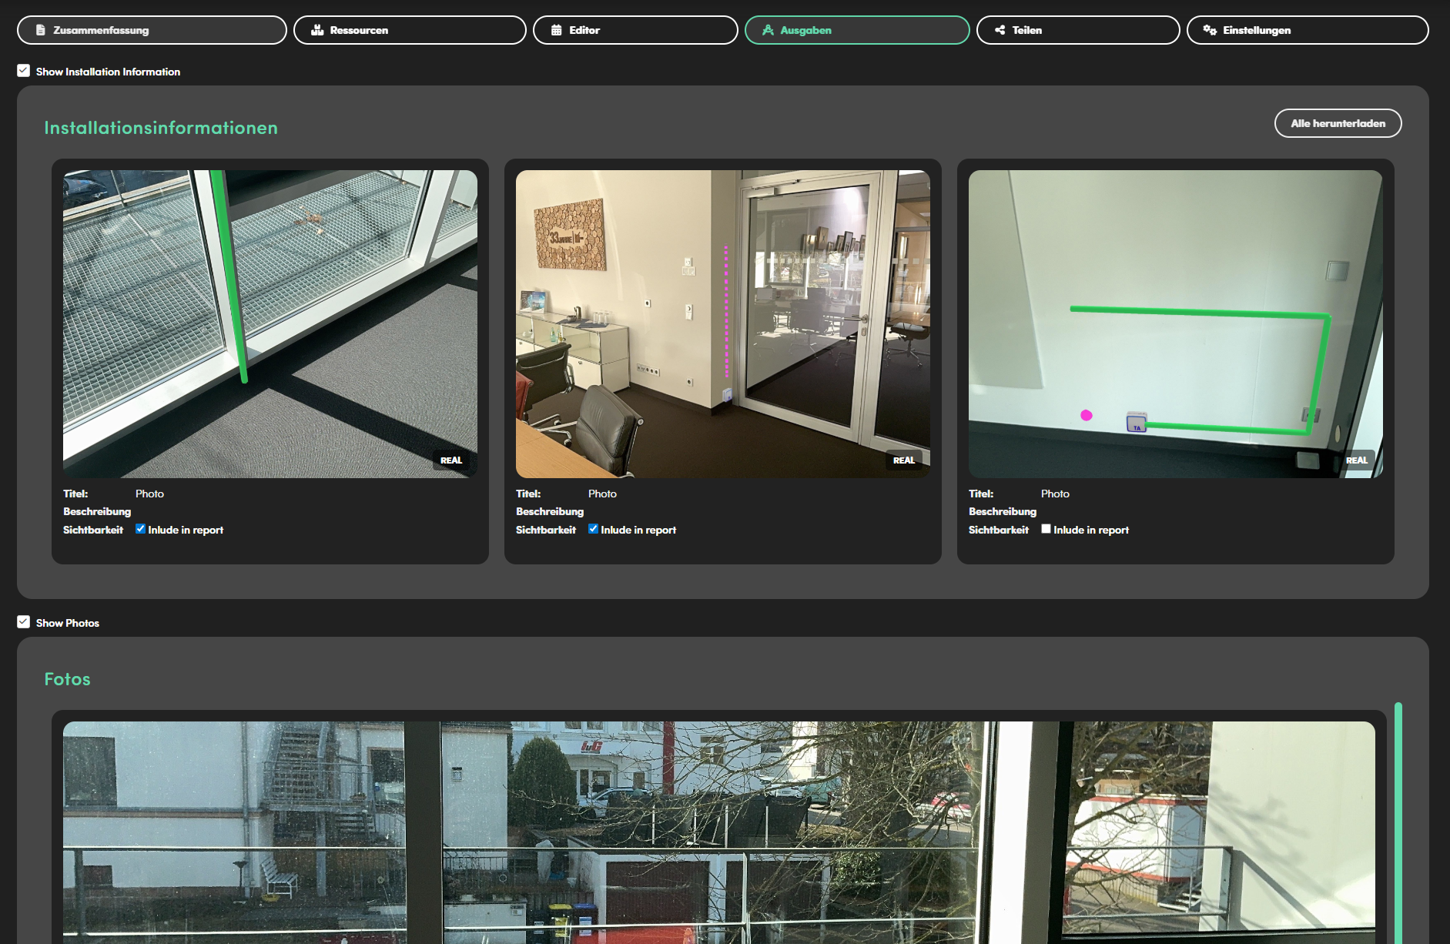Click the share icon beside Teilen
Screen dimensions: 1450x944
(1000, 30)
